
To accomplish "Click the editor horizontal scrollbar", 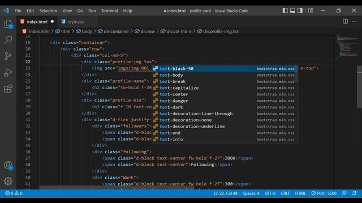I will tap(117, 188).
